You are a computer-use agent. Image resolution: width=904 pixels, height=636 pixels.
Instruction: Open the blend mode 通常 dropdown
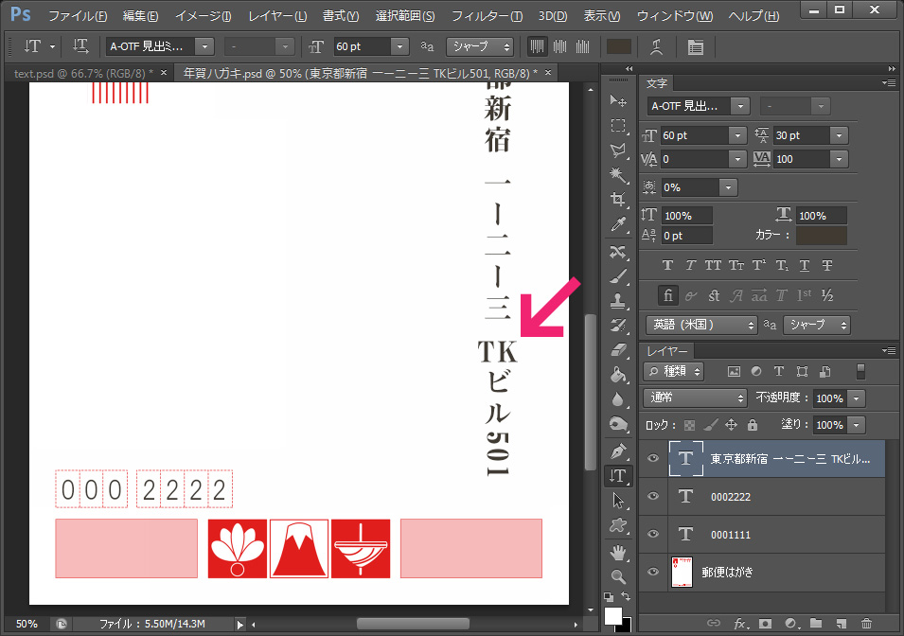tap(695, 398)
